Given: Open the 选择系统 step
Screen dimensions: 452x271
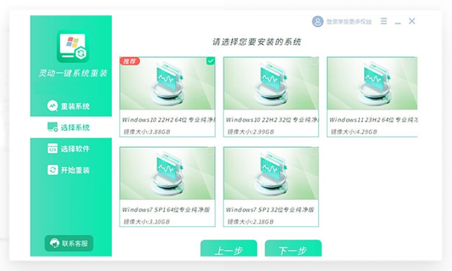Looking at the screenshot, I should [71, 127].
